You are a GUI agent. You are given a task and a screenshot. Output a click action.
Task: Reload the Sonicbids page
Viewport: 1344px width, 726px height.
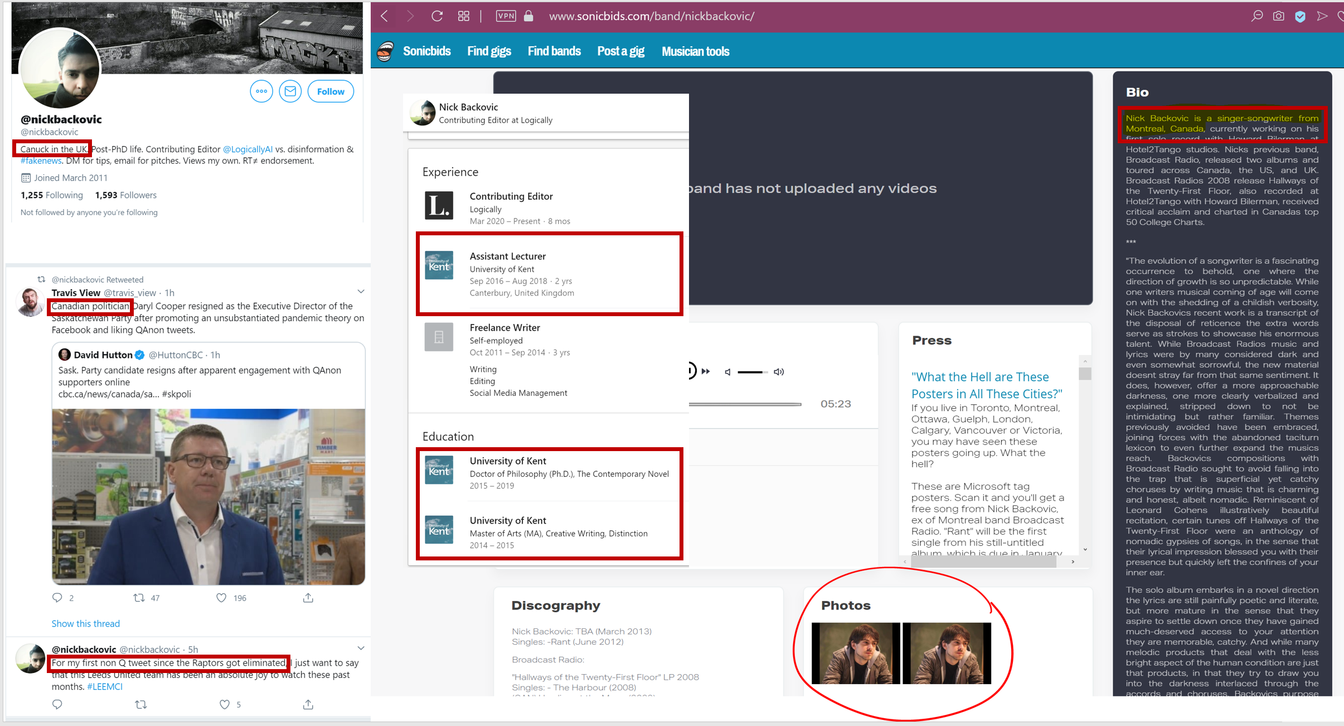pyautogui.click(x=437, y=16)
